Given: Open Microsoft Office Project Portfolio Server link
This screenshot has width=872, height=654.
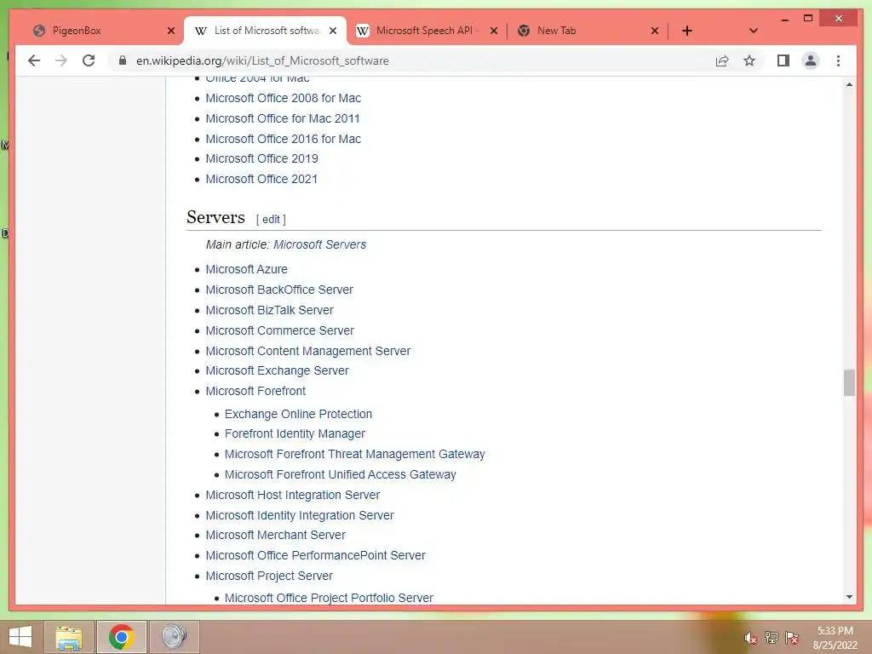Looking at the screenshot, I should pos(329,598).
